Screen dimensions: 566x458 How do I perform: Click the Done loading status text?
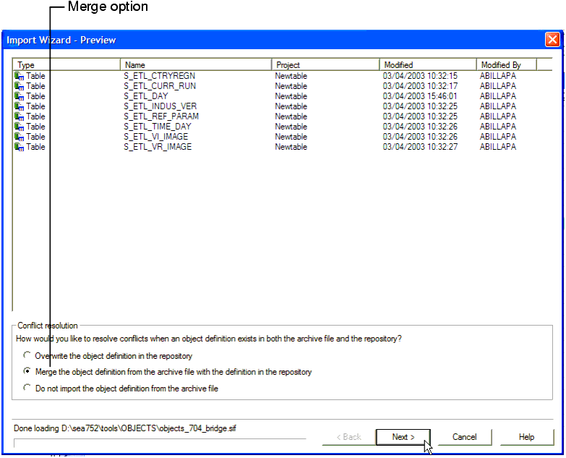tap(125, 428)
